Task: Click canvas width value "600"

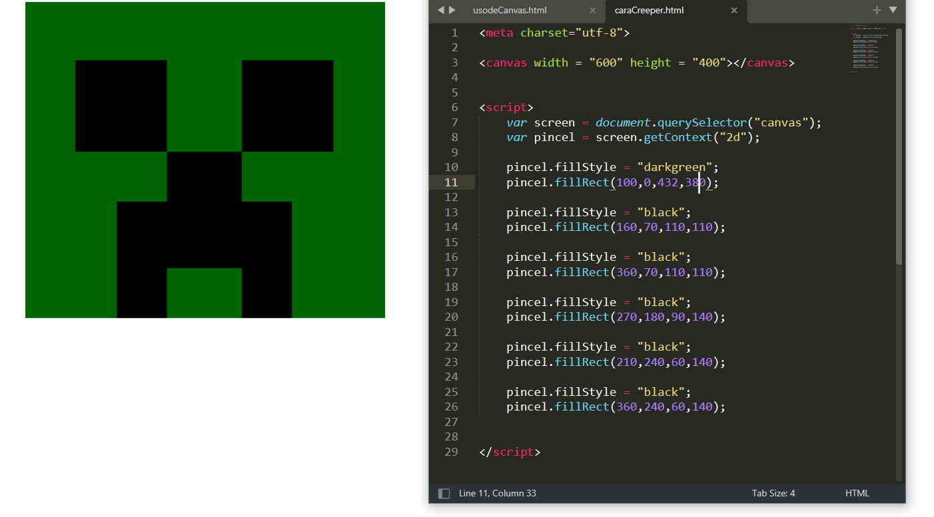Action: click(608, 63)
